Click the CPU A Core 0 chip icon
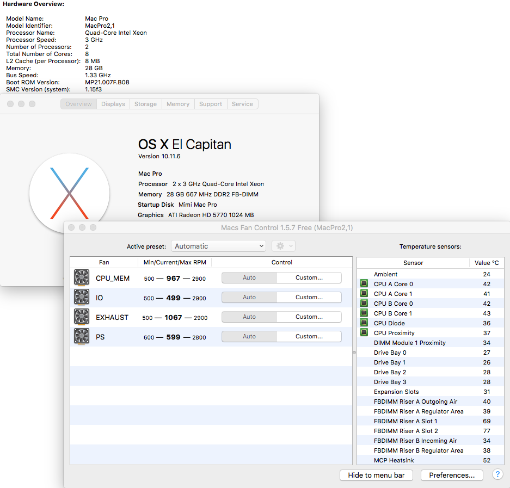The width and height of the screenshot is (510, 488). point(364,283)
